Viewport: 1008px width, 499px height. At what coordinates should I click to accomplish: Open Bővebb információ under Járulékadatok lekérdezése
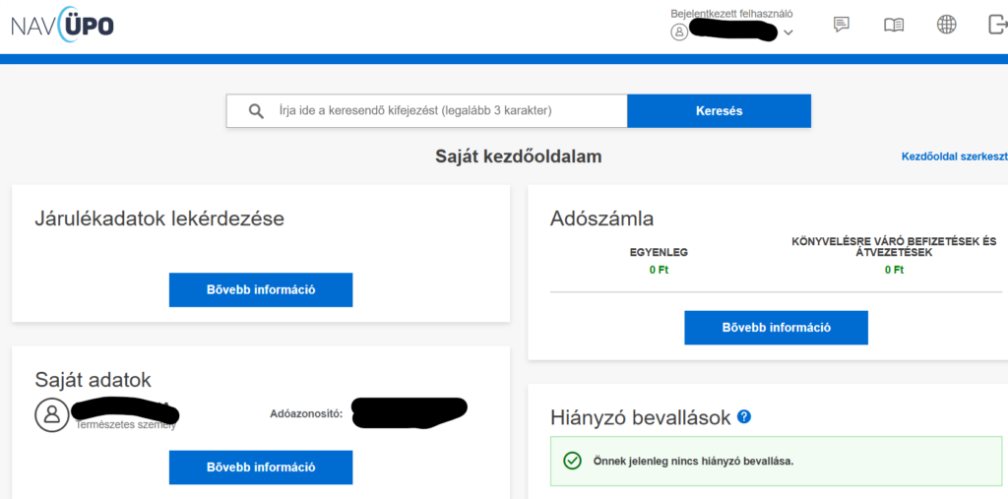[x=260, y=289]
